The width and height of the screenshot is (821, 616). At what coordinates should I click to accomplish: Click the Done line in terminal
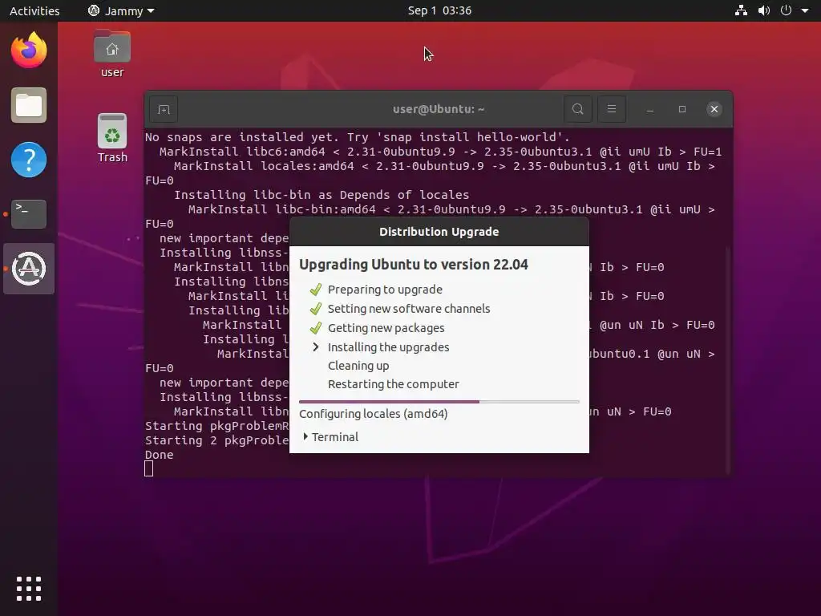160,455
